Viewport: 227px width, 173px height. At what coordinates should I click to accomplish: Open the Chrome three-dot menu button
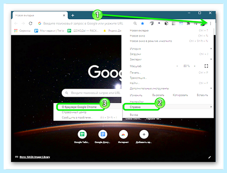pyautogui.click(x=210, y=23)
